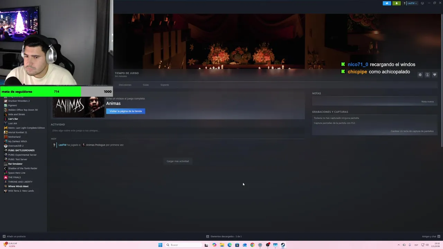This screenshot has height=249, width=443.
Task: Open Copilot icon in taskbar
Action: tap(214, 245)
